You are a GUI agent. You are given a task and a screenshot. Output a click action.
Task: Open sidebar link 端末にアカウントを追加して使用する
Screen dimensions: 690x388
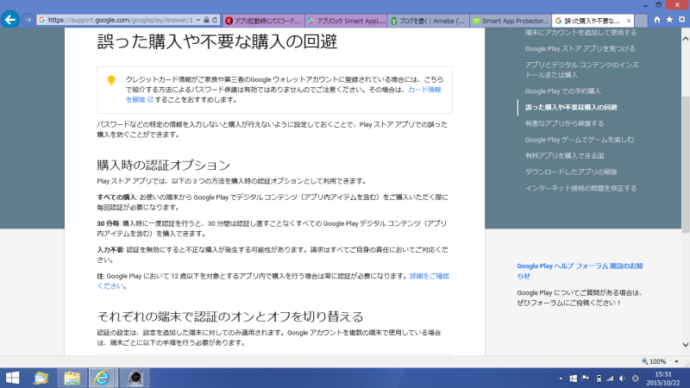click(580, 33)
